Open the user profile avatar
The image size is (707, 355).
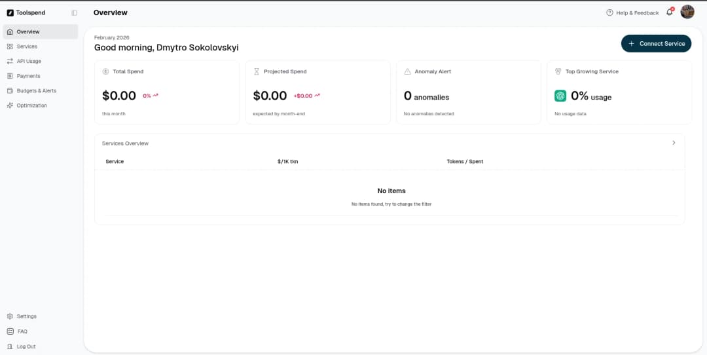tap(687, 12)
